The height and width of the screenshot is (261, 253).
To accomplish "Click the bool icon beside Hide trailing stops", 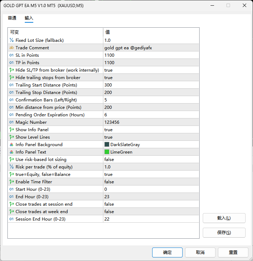I will 11,77.
